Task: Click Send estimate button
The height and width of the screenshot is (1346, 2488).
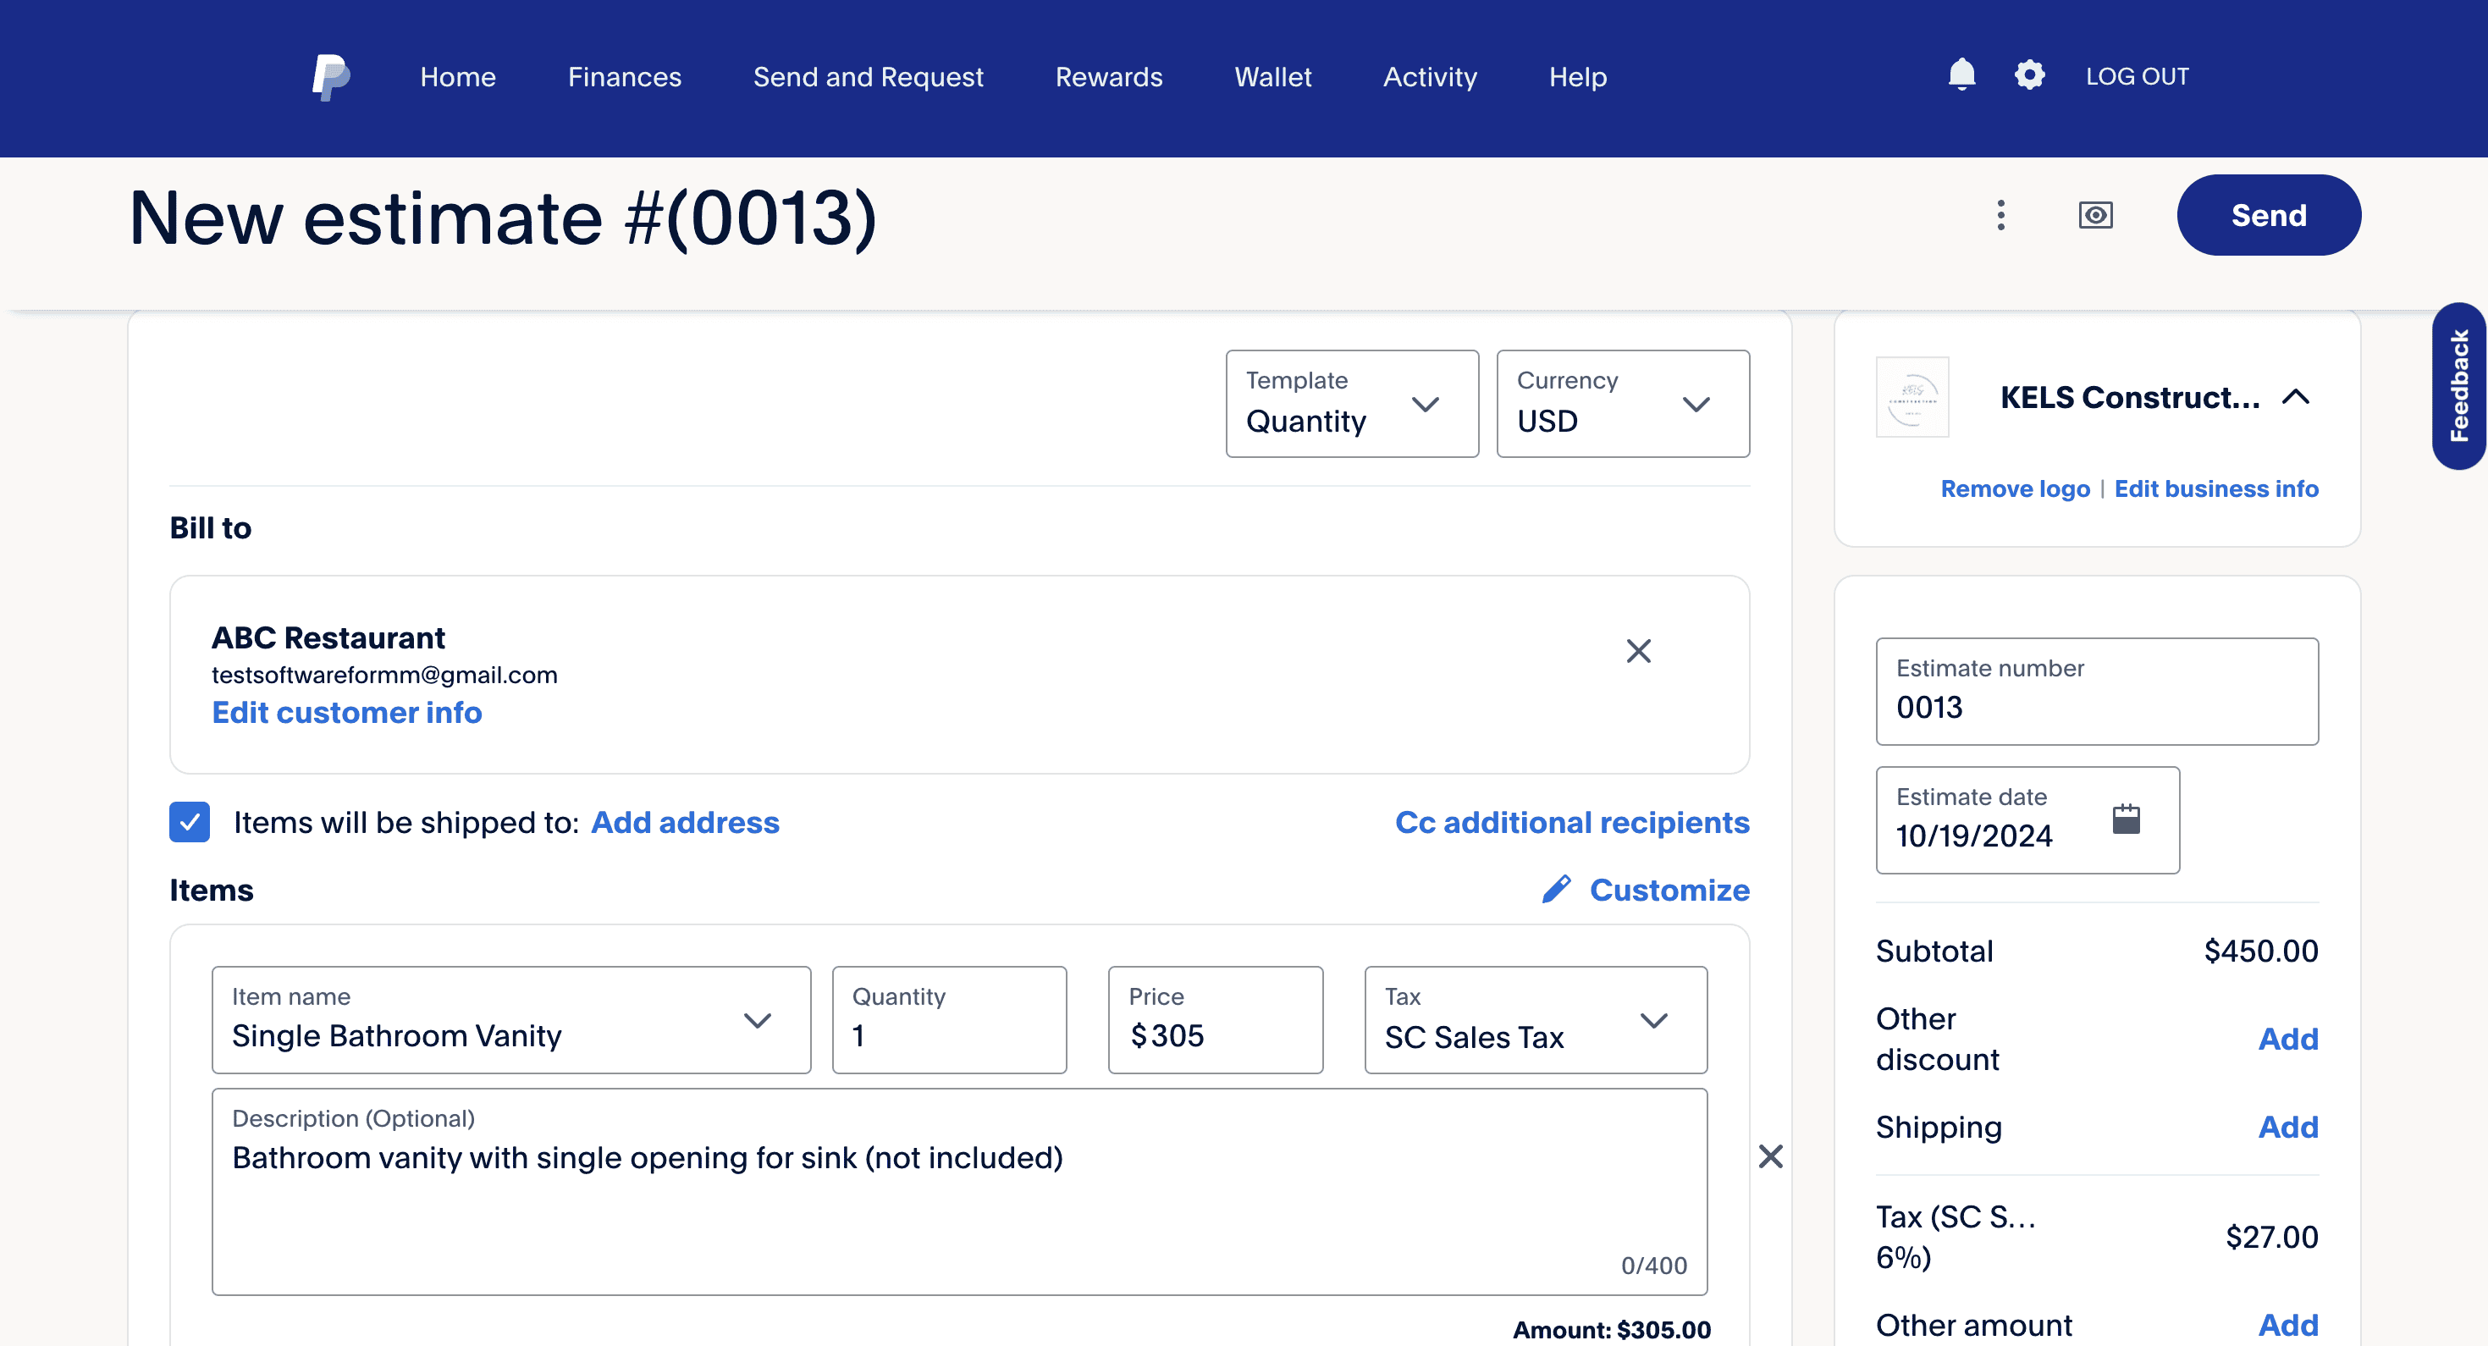Action: (2268, 212)
